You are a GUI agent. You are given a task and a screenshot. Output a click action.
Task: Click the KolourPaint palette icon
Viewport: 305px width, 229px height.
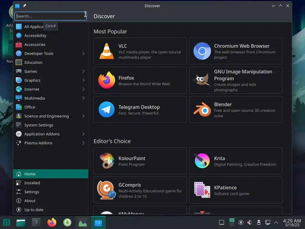tap(106, 161)
